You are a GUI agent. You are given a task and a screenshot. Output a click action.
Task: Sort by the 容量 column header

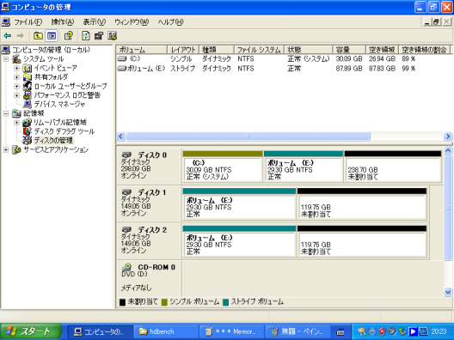[x=349, y=50]
